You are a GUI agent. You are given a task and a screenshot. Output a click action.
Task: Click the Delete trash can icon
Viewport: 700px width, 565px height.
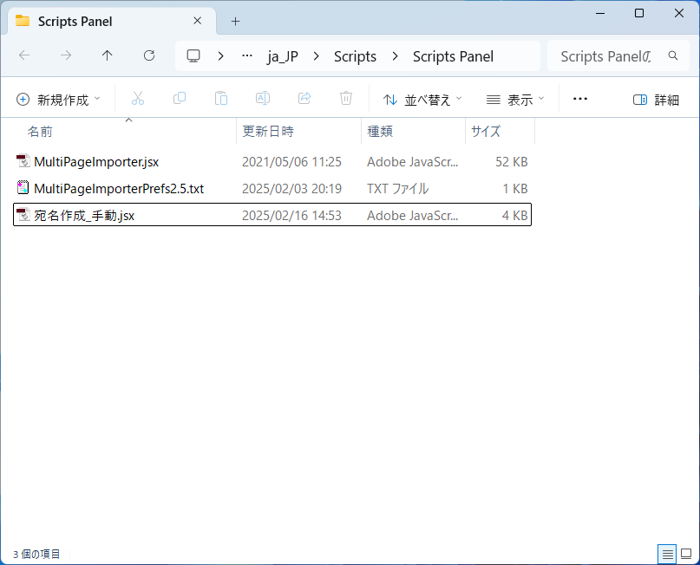[346, 99]
